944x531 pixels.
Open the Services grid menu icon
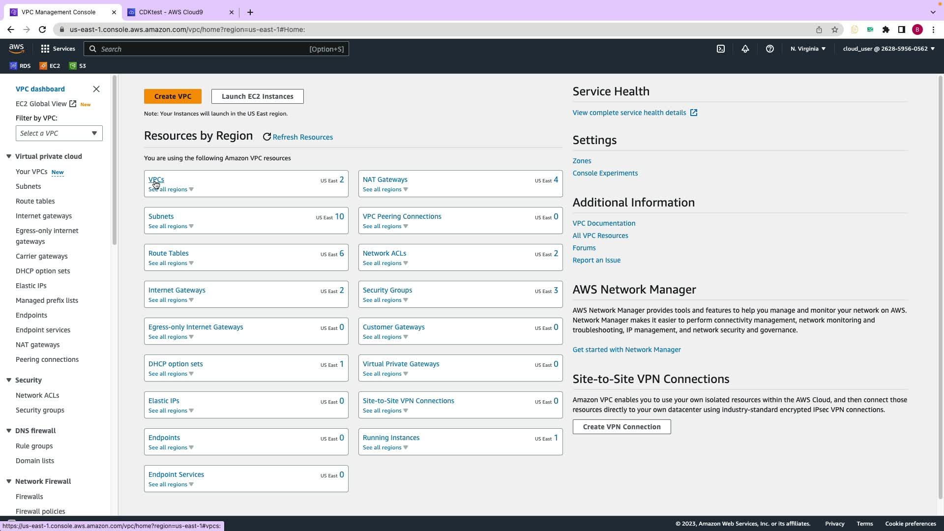tap(45, 49)
